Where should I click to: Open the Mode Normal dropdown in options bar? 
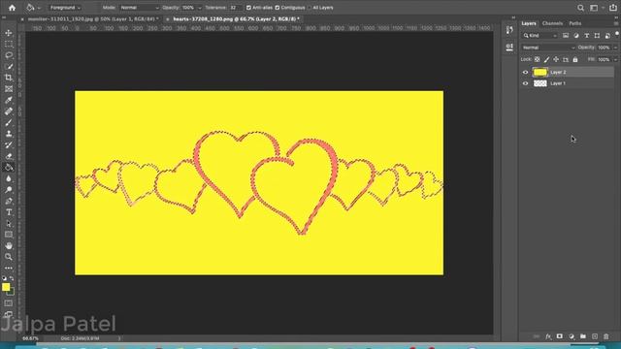click(139, 8)
